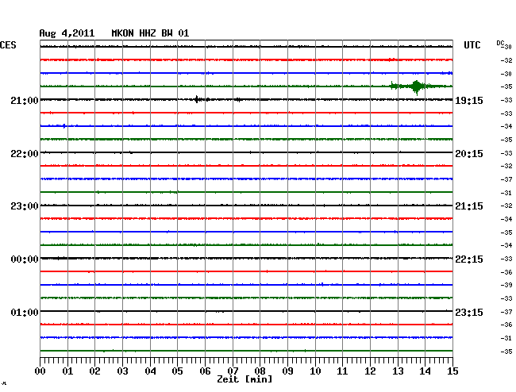Click minute label 00 on x-axis
The height and width of the screenshot is (392, 516).
point(40,371)
